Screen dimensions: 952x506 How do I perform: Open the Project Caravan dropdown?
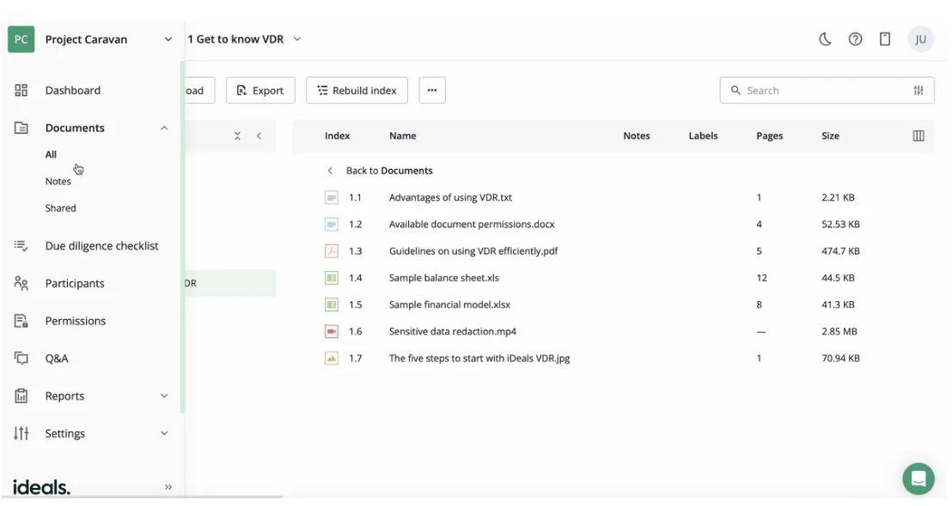click(168, 39)
